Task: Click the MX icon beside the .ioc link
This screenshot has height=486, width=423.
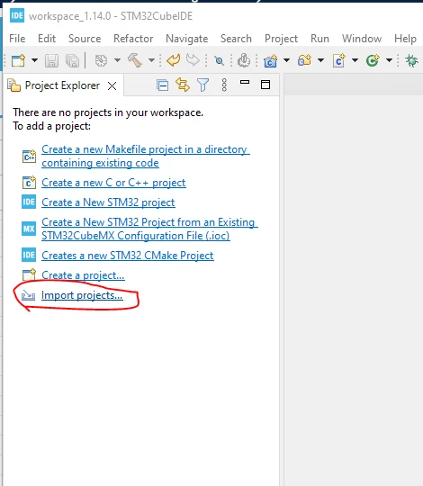Action: point(29,229)
